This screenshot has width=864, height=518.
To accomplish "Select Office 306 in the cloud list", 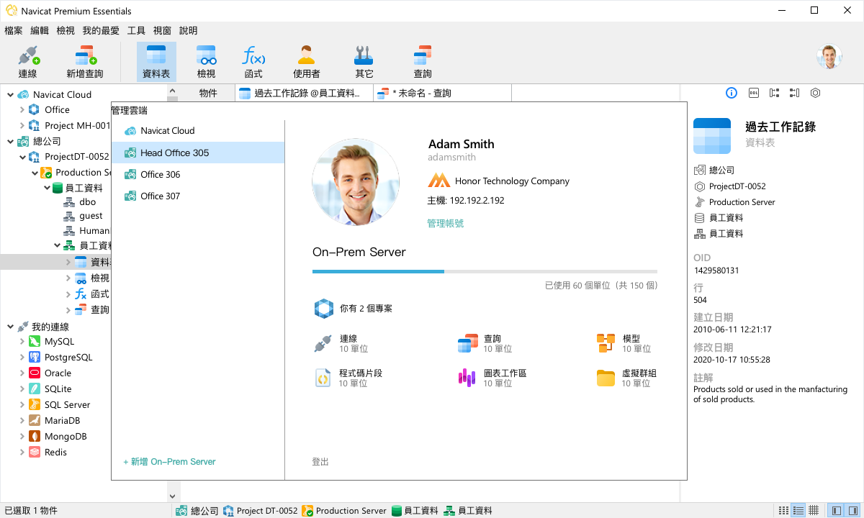I will point(198,175).
